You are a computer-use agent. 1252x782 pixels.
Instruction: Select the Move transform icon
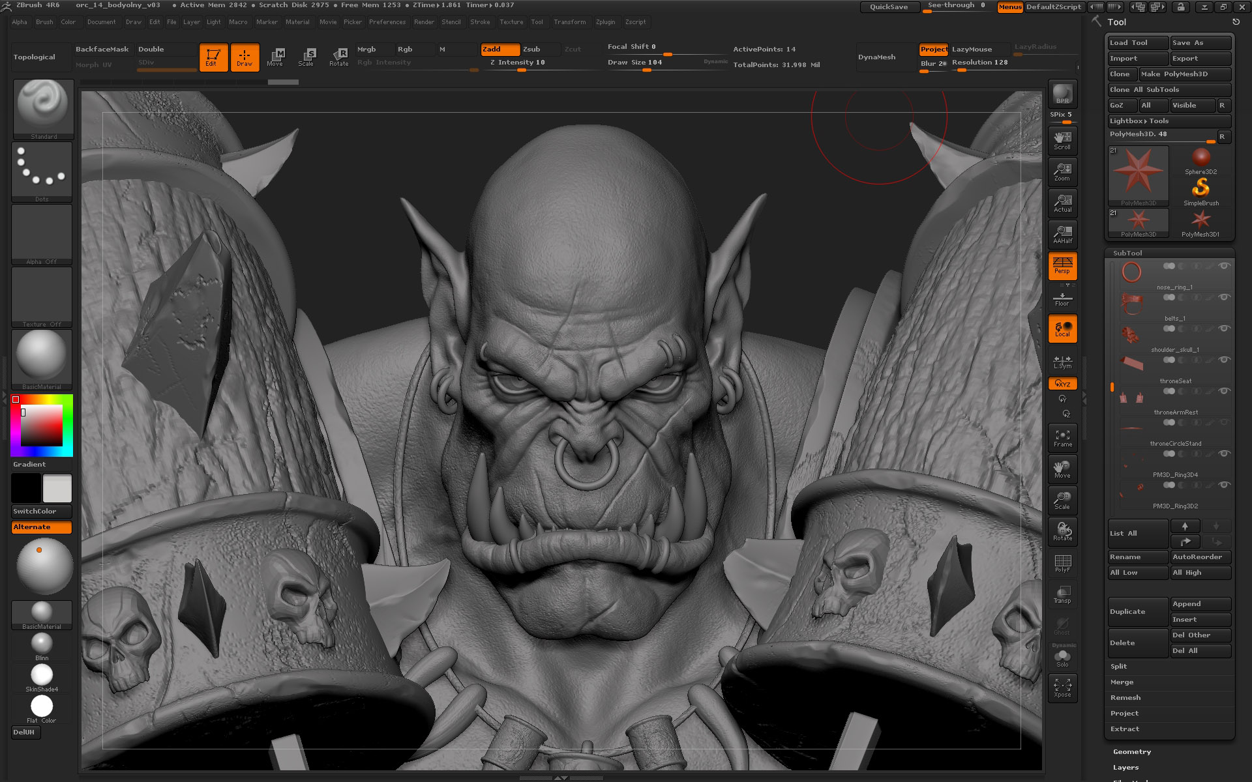click(275, 57)
